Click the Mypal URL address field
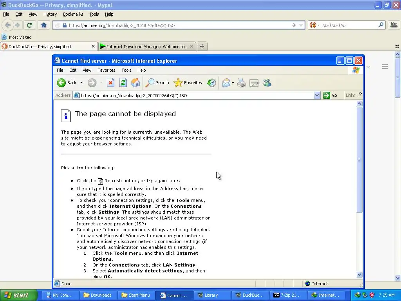401x301 pixels. click(179, 25)
